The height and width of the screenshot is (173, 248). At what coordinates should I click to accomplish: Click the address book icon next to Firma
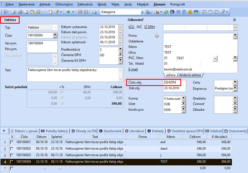point(157,36)
